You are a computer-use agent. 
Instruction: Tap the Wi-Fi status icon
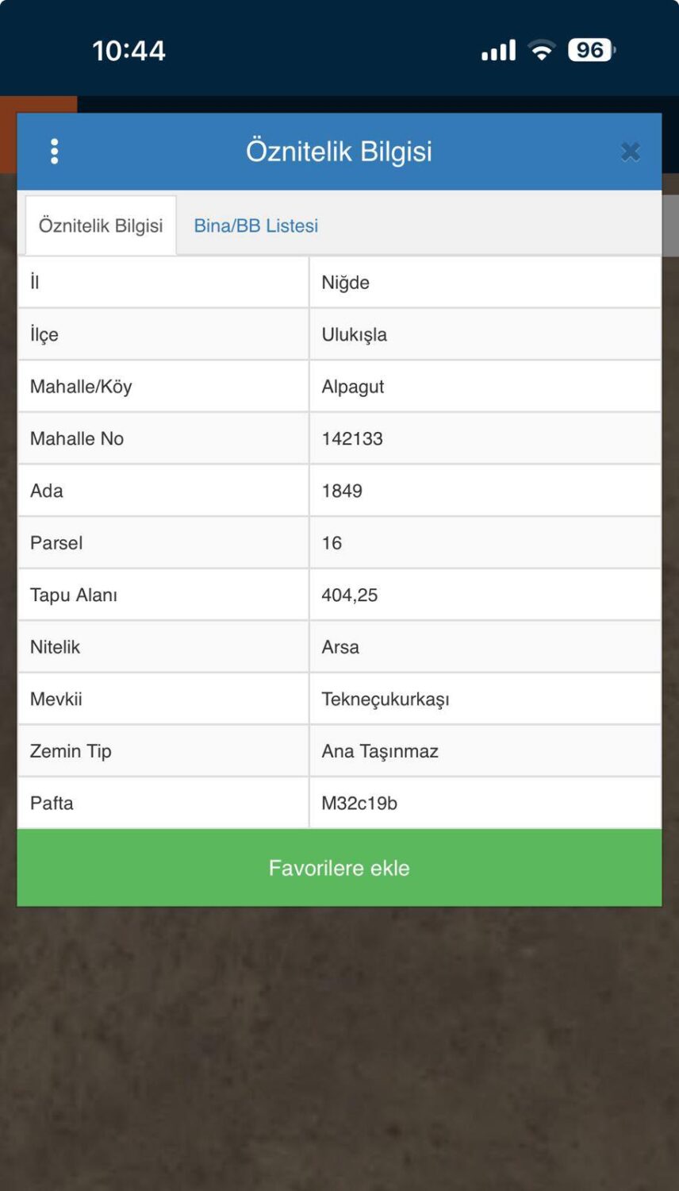point(542,51)
